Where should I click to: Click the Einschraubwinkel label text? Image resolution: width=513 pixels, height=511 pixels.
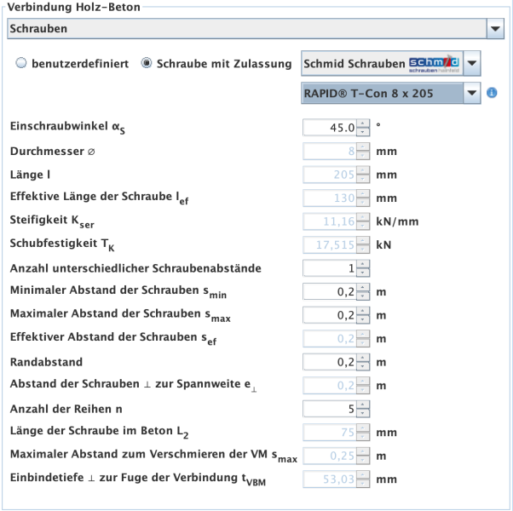(67, 127)
